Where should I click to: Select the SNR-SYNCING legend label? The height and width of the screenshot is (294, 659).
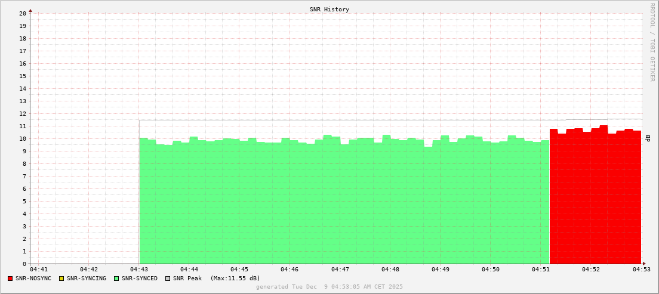(x=86, y=278)
